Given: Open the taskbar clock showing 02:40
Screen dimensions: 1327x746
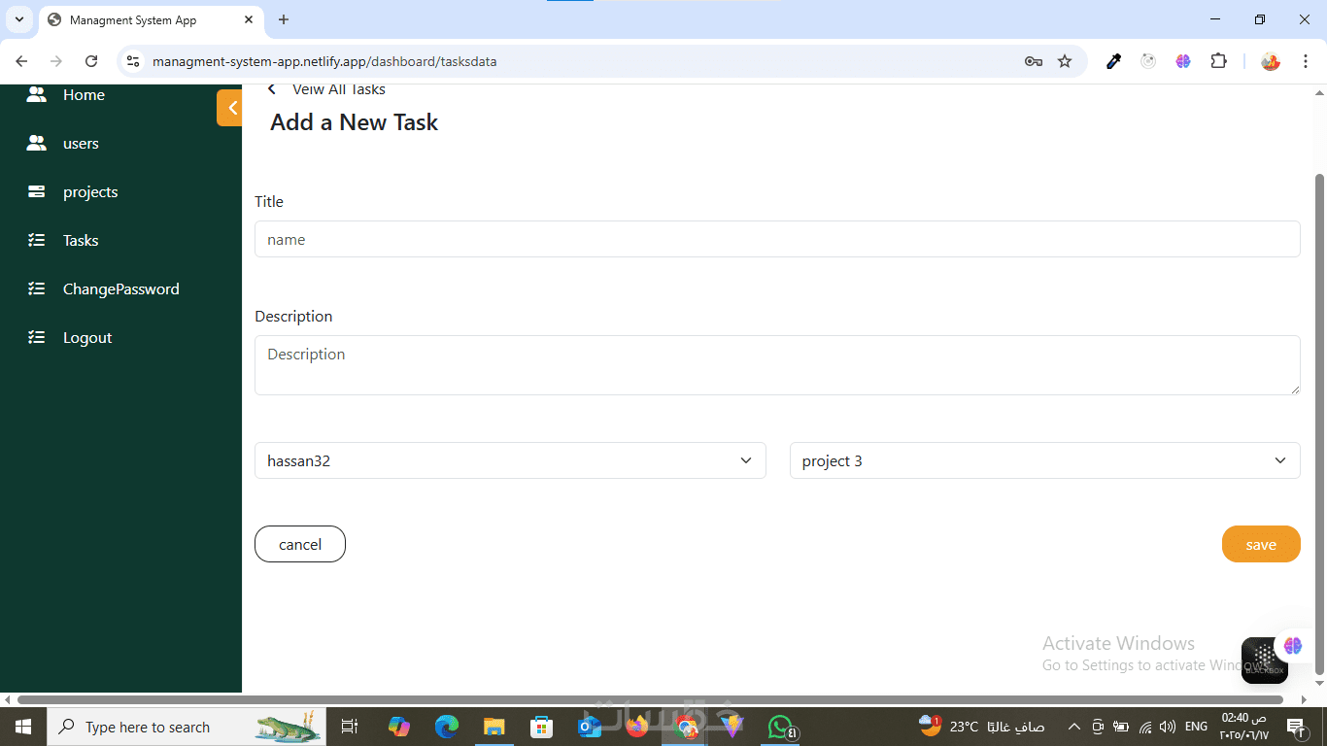Looking at the screenshot, I should (x=1244, y=727).
